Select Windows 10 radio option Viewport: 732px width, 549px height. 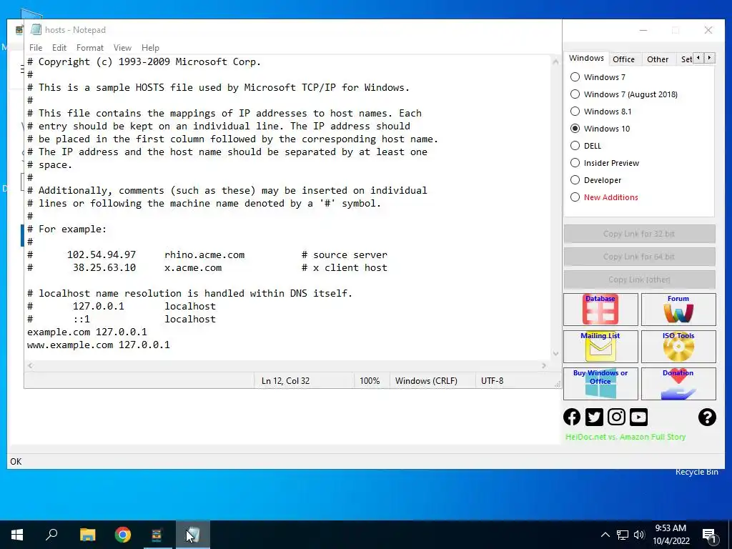[575, 129]
